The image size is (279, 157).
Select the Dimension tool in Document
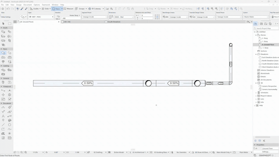(3, 107)
